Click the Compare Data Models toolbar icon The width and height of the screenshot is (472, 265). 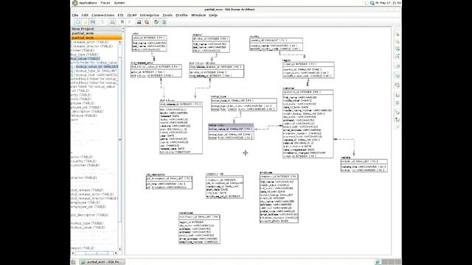pyautogui.click(x=147, y=22)
